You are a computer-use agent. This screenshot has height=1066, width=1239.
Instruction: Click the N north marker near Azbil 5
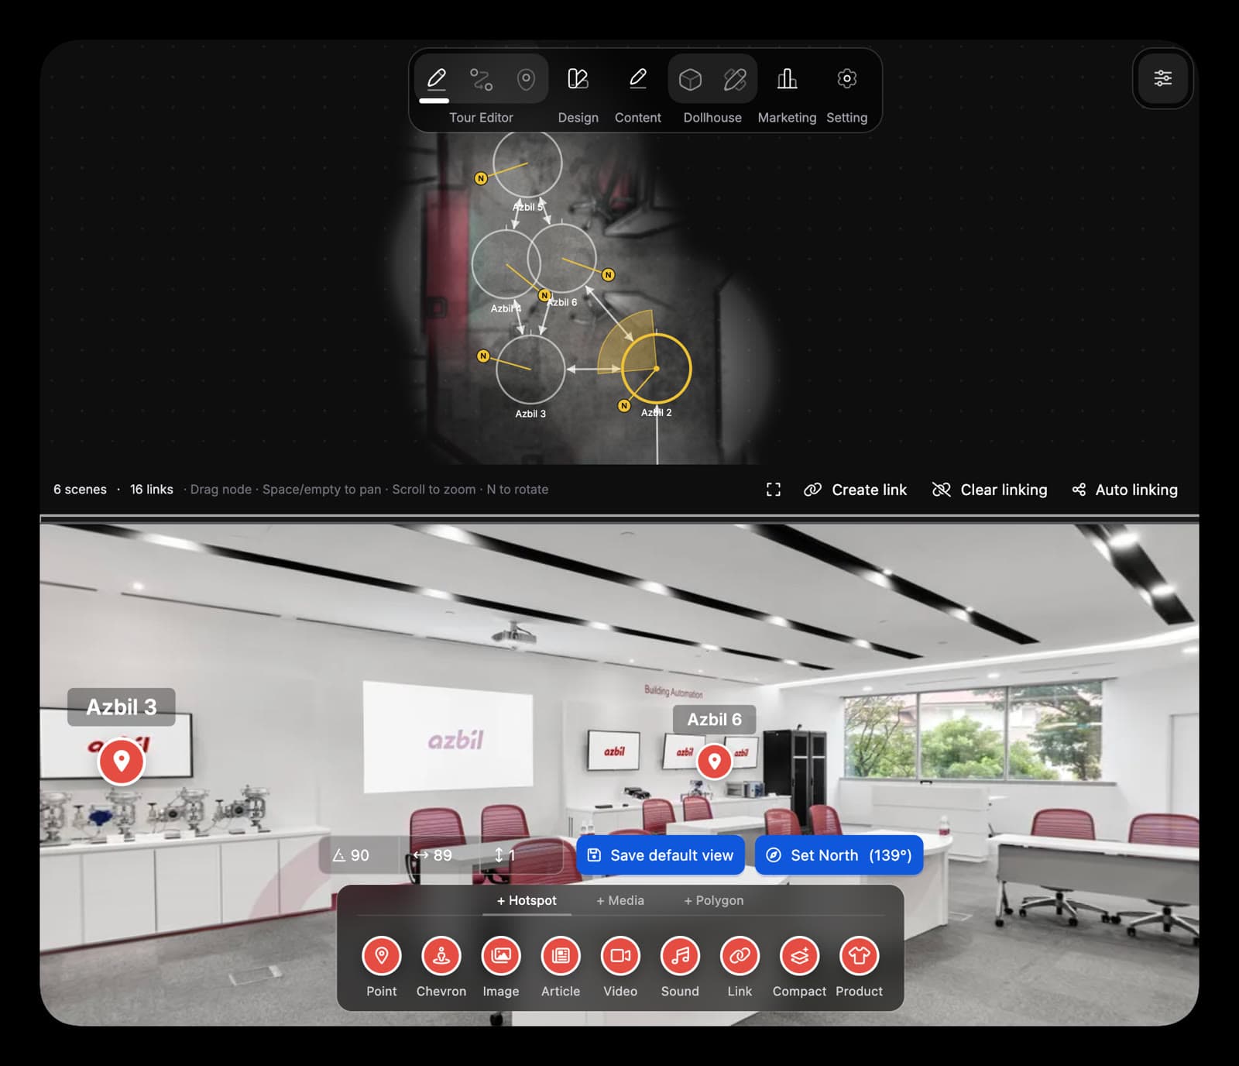point(481,178)
